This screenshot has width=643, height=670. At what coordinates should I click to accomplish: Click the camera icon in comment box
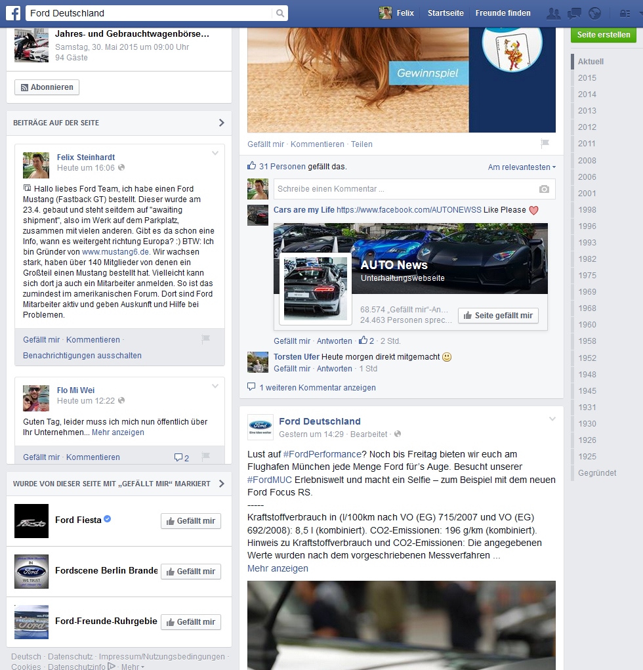[544, 189]
